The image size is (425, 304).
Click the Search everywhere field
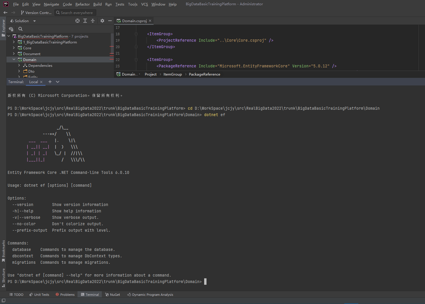coord(75,13)
